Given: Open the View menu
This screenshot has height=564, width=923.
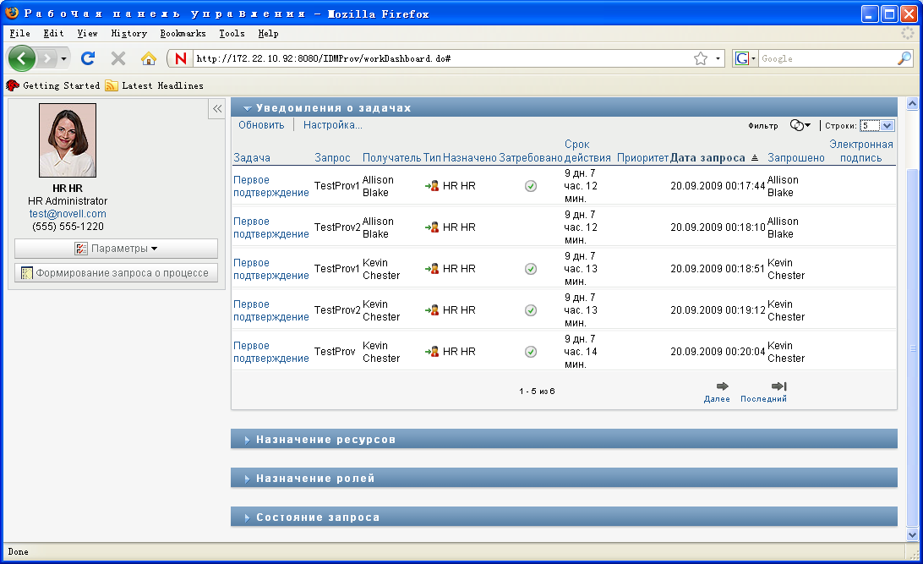Looking at the screenshot, I should click(x=88, y=34).
